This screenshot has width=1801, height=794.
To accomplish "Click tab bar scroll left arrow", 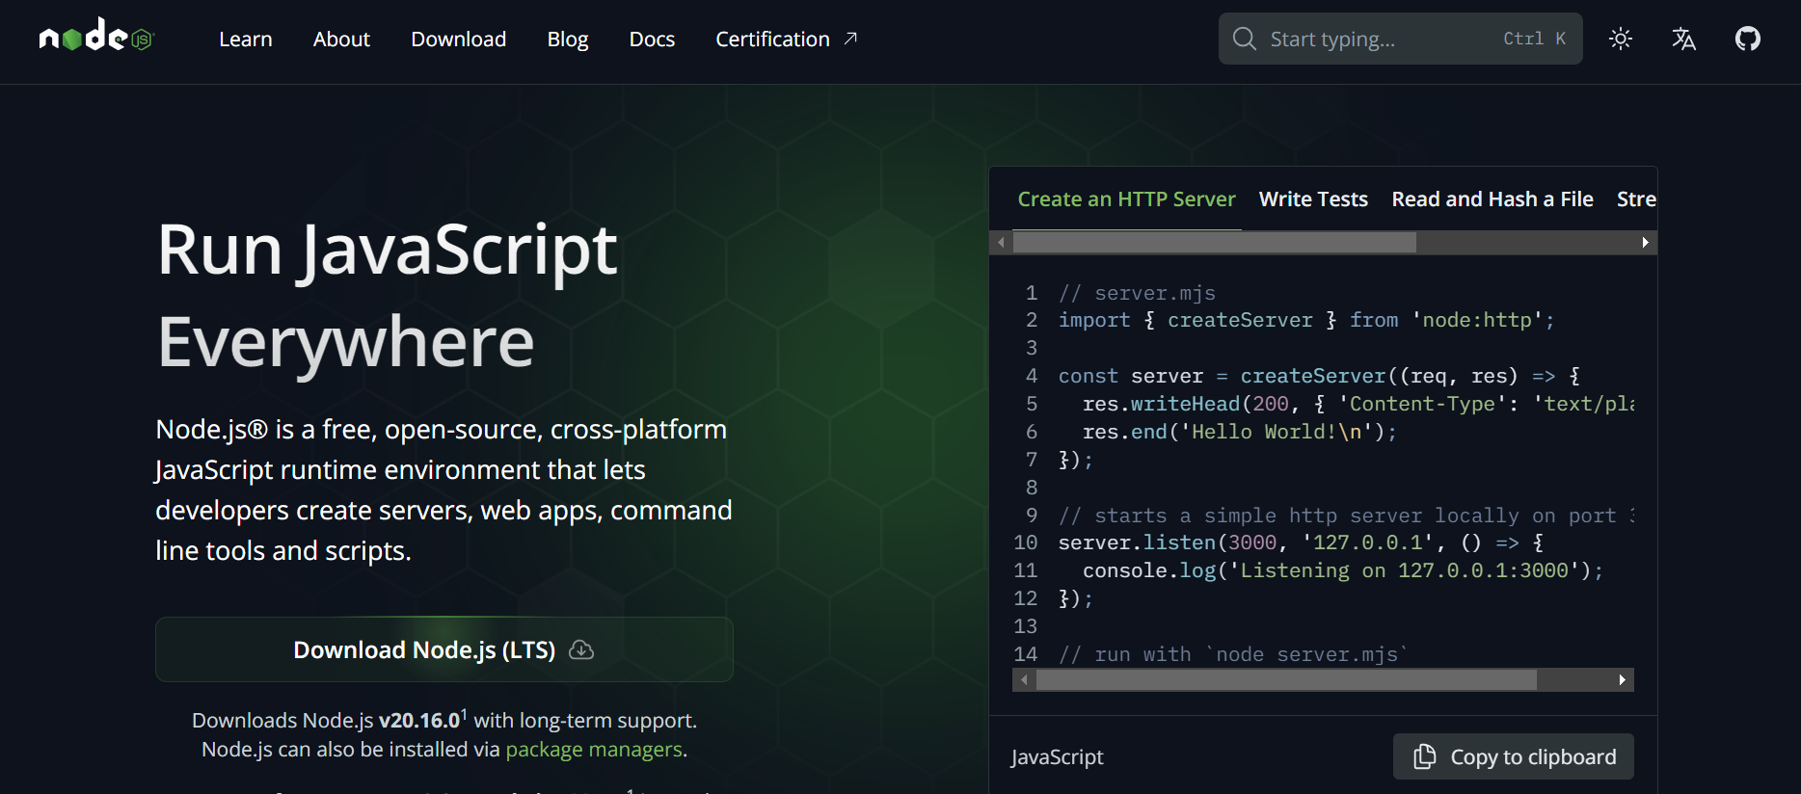I will point(1001,243).
